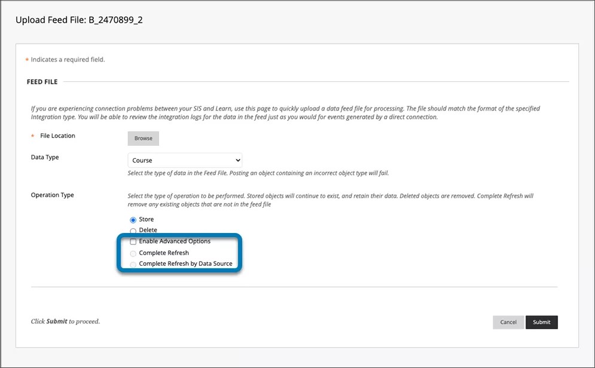
Task: Pick Complete Refresh by Data Source
Action: coord(133,263)
